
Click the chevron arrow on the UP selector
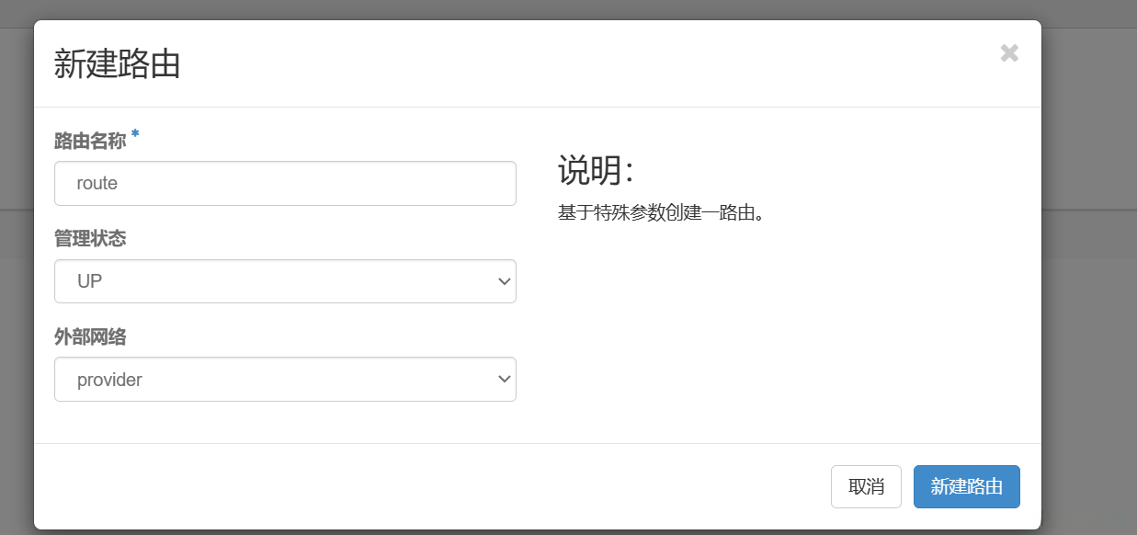pos(504,281)
